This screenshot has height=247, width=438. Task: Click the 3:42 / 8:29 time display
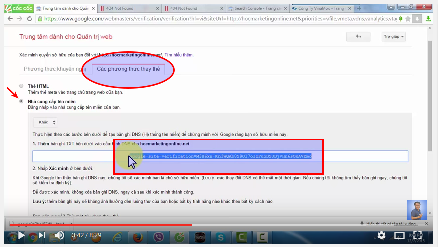(86, 235)
